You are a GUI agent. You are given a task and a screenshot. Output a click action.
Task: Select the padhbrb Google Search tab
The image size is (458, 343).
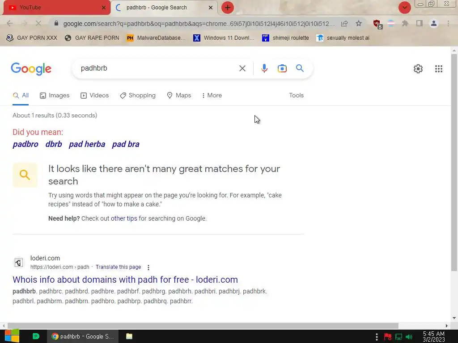pos(164,8)
